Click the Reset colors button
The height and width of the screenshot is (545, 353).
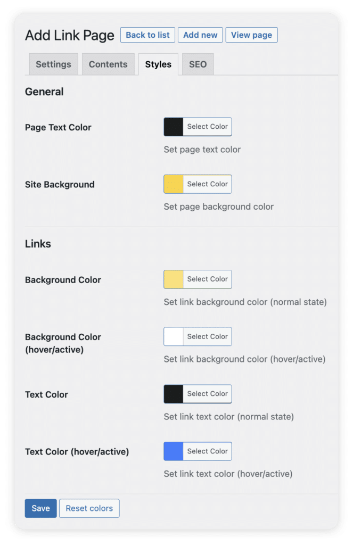89,508
